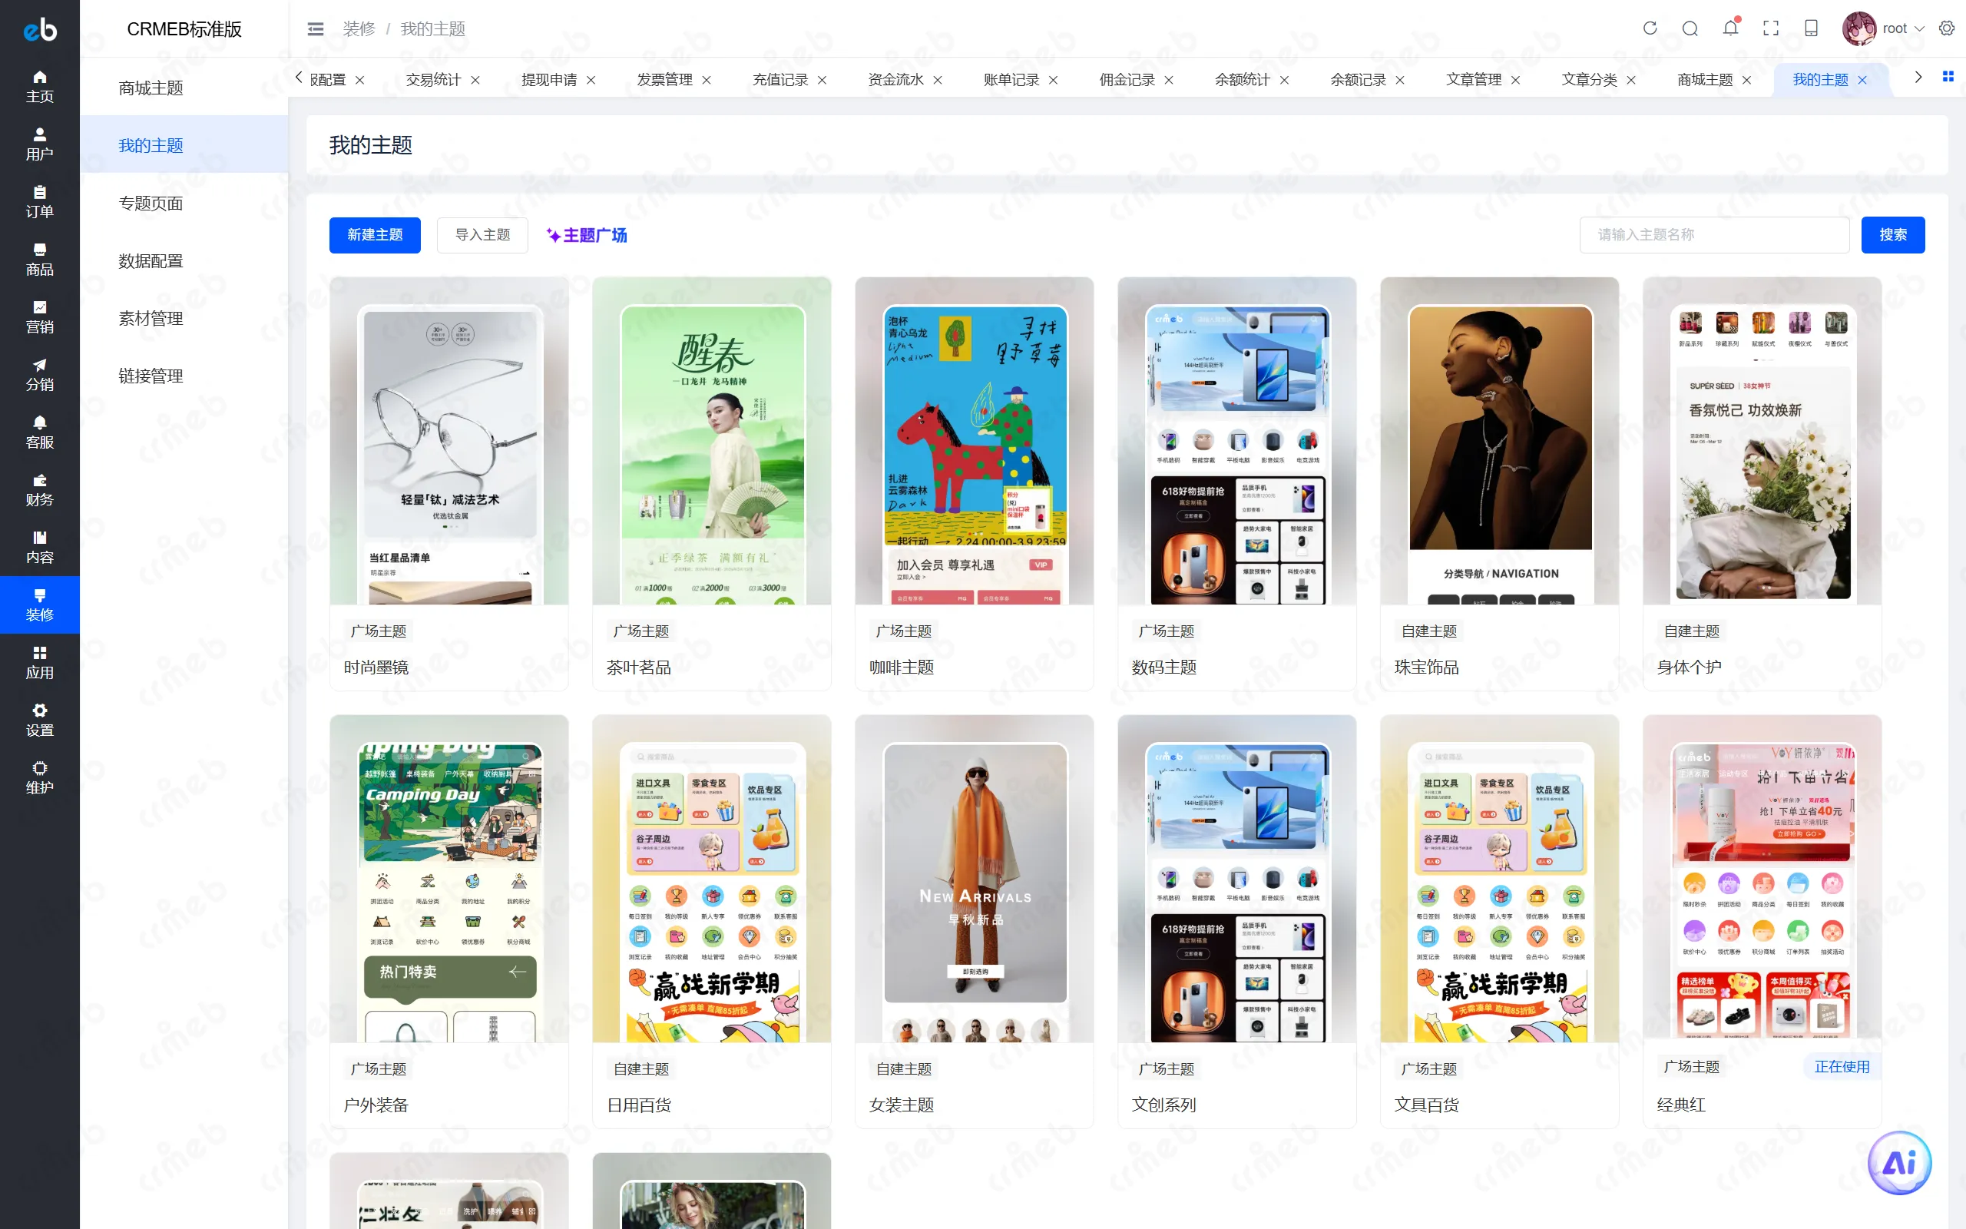Switch to the 账单记录 tab
The image size is (1966, 1229).
coord(1011,80)
